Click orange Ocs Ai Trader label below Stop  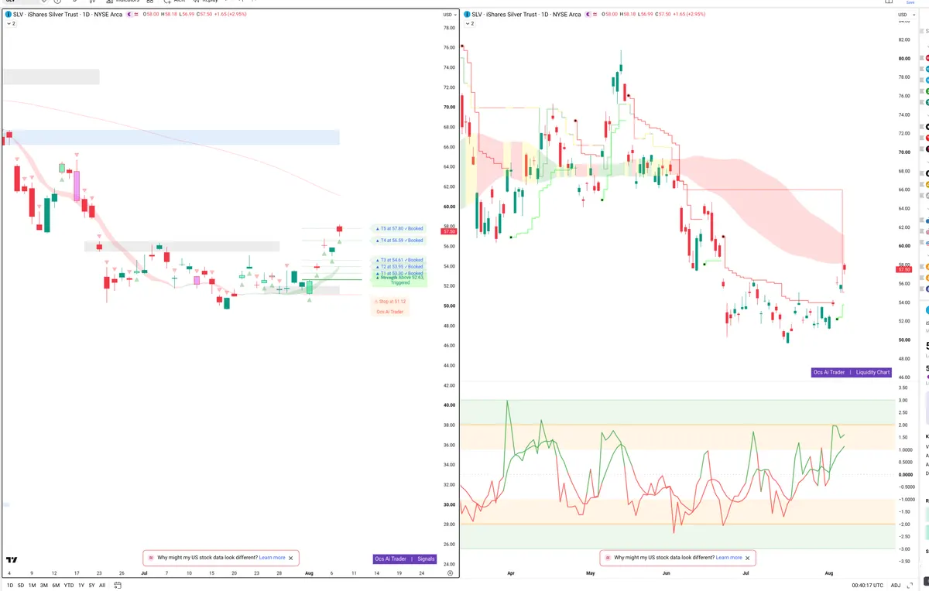[389, 312]
